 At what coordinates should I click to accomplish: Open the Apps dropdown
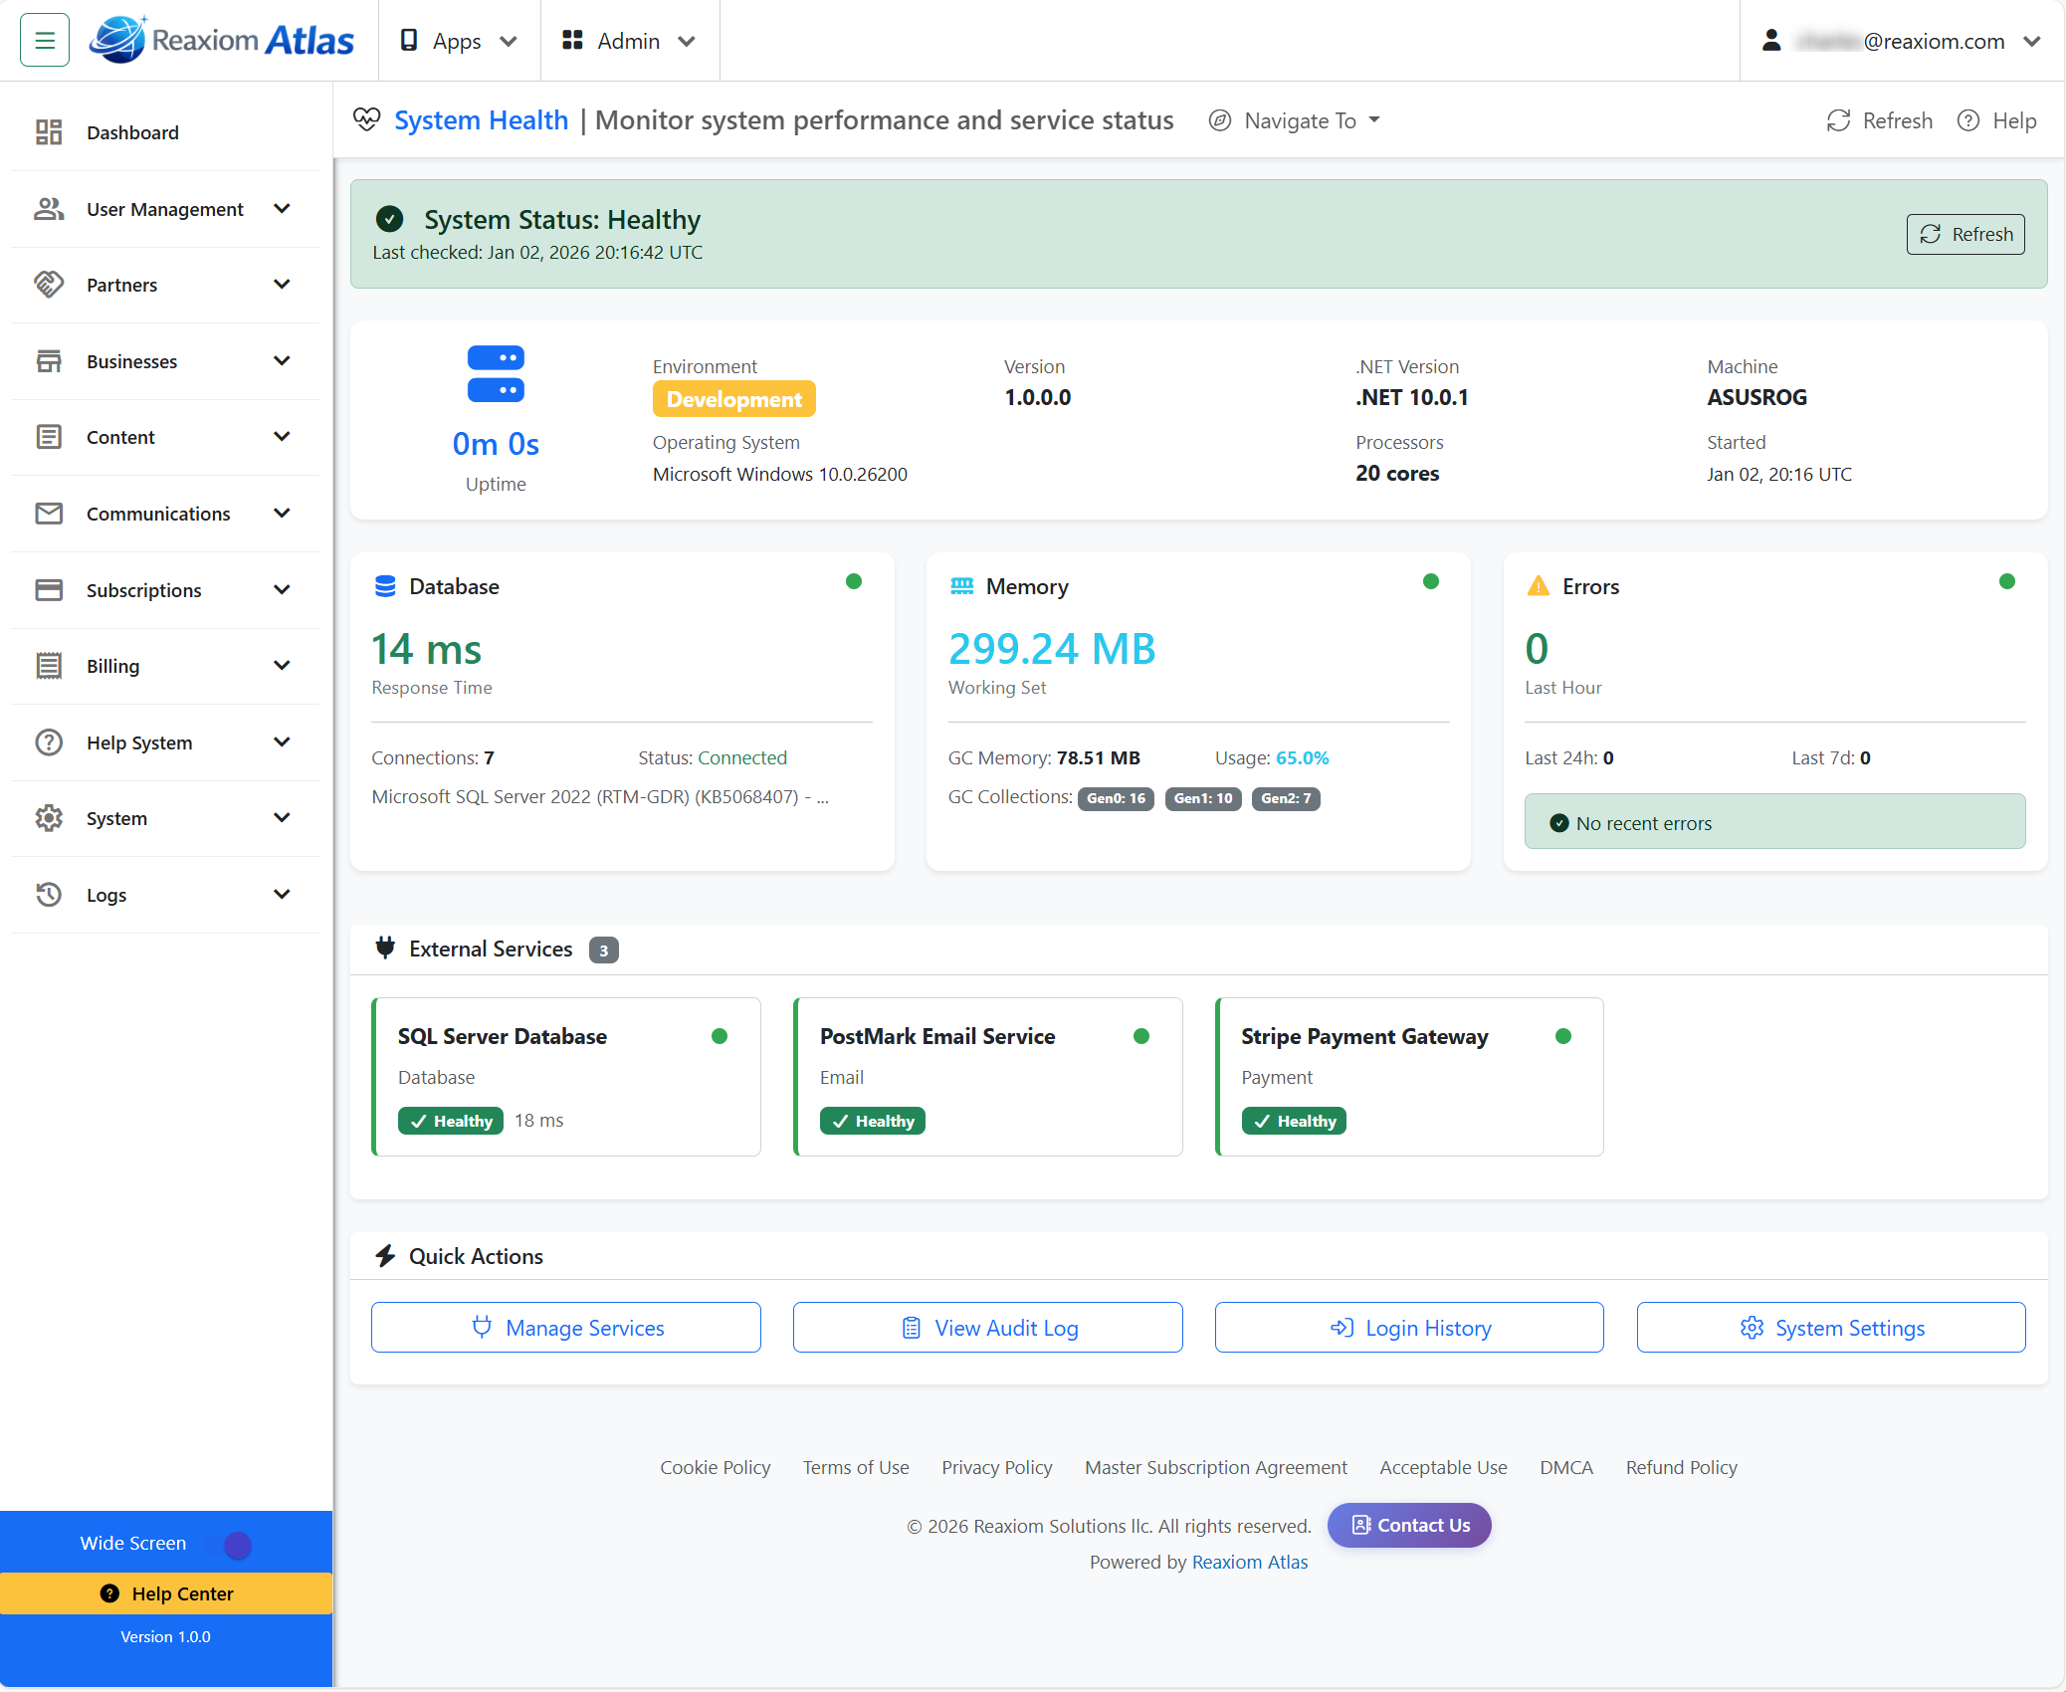click(459, 41)
